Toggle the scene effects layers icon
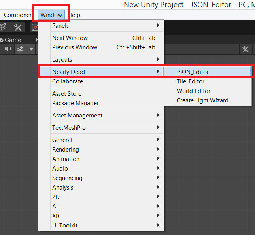The width and height of the screenshot is (255, 235). click(x=20, y=49)
